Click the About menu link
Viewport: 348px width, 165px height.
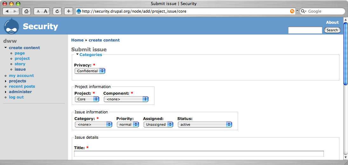pos(332,22)
